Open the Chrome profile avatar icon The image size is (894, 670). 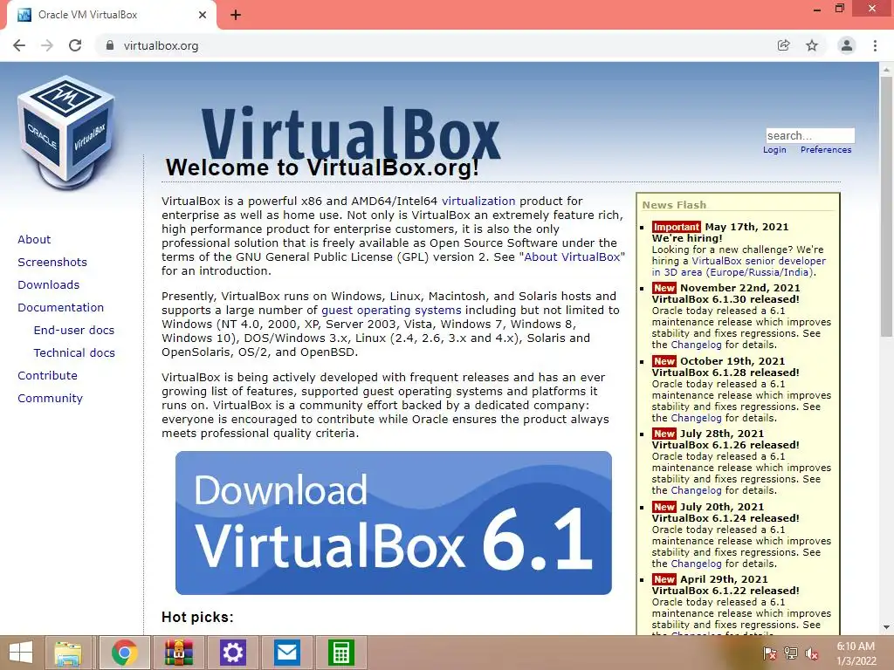click(847, 45)
